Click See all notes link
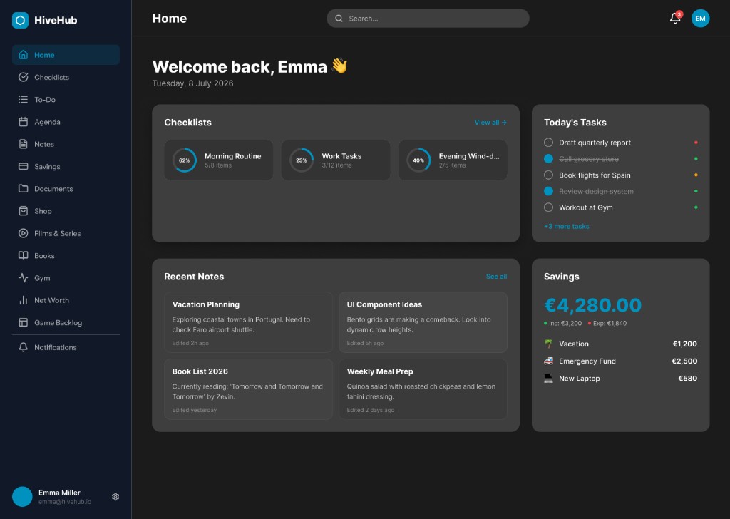Screen dimensions: 730x519 click(496, 277)
